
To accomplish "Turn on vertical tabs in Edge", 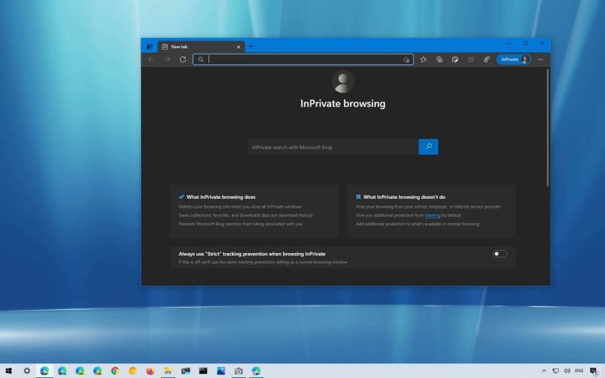I will pos(150,47).
